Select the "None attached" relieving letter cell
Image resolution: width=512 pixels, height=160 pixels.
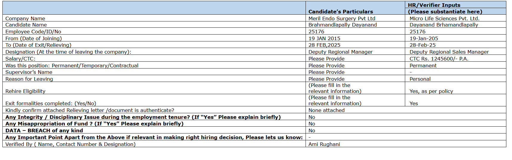(326, 110)
